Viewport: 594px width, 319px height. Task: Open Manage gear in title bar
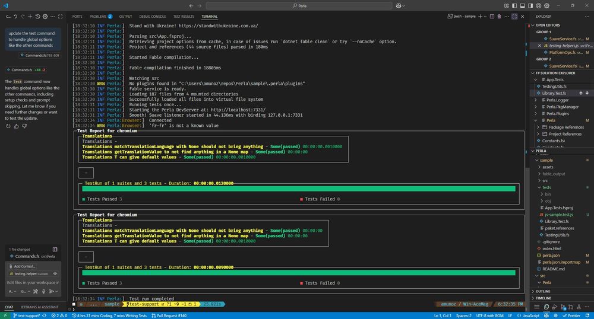tap(546, 6)
